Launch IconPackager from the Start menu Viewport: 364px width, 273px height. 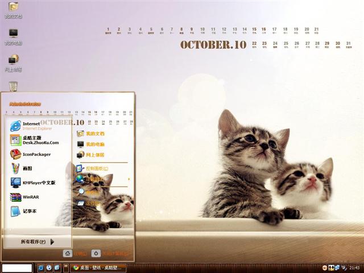click(30, 154)
